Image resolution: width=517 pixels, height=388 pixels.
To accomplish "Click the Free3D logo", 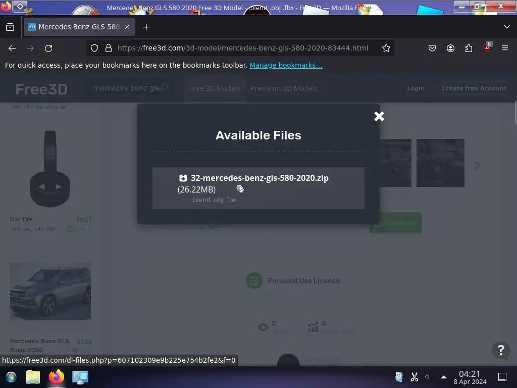I will point(41,89).
